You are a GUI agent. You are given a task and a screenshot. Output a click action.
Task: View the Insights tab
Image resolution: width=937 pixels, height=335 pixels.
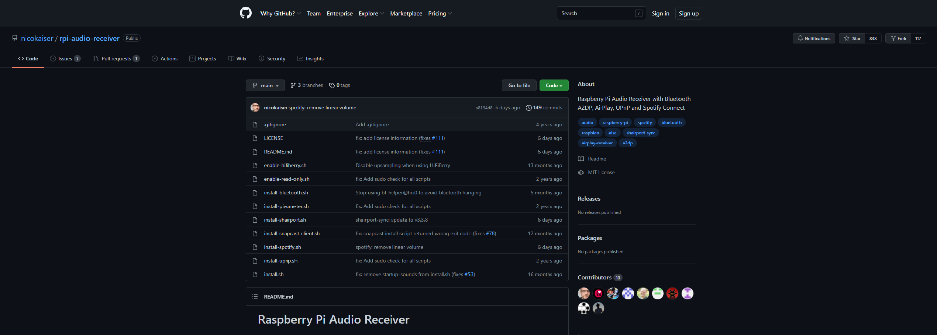pos(310,59)
